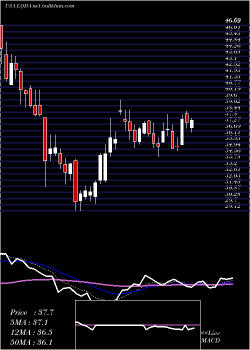Select the 29.12 price axis label
Viewport: 250px width, 350px height.
[x=233, y=206]
